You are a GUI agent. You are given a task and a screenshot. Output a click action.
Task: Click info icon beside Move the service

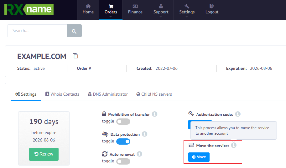tap(234, 145)
